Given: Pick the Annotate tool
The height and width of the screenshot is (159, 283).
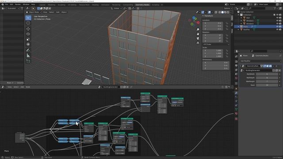Looking at the screenshot, I should point(28,50).
